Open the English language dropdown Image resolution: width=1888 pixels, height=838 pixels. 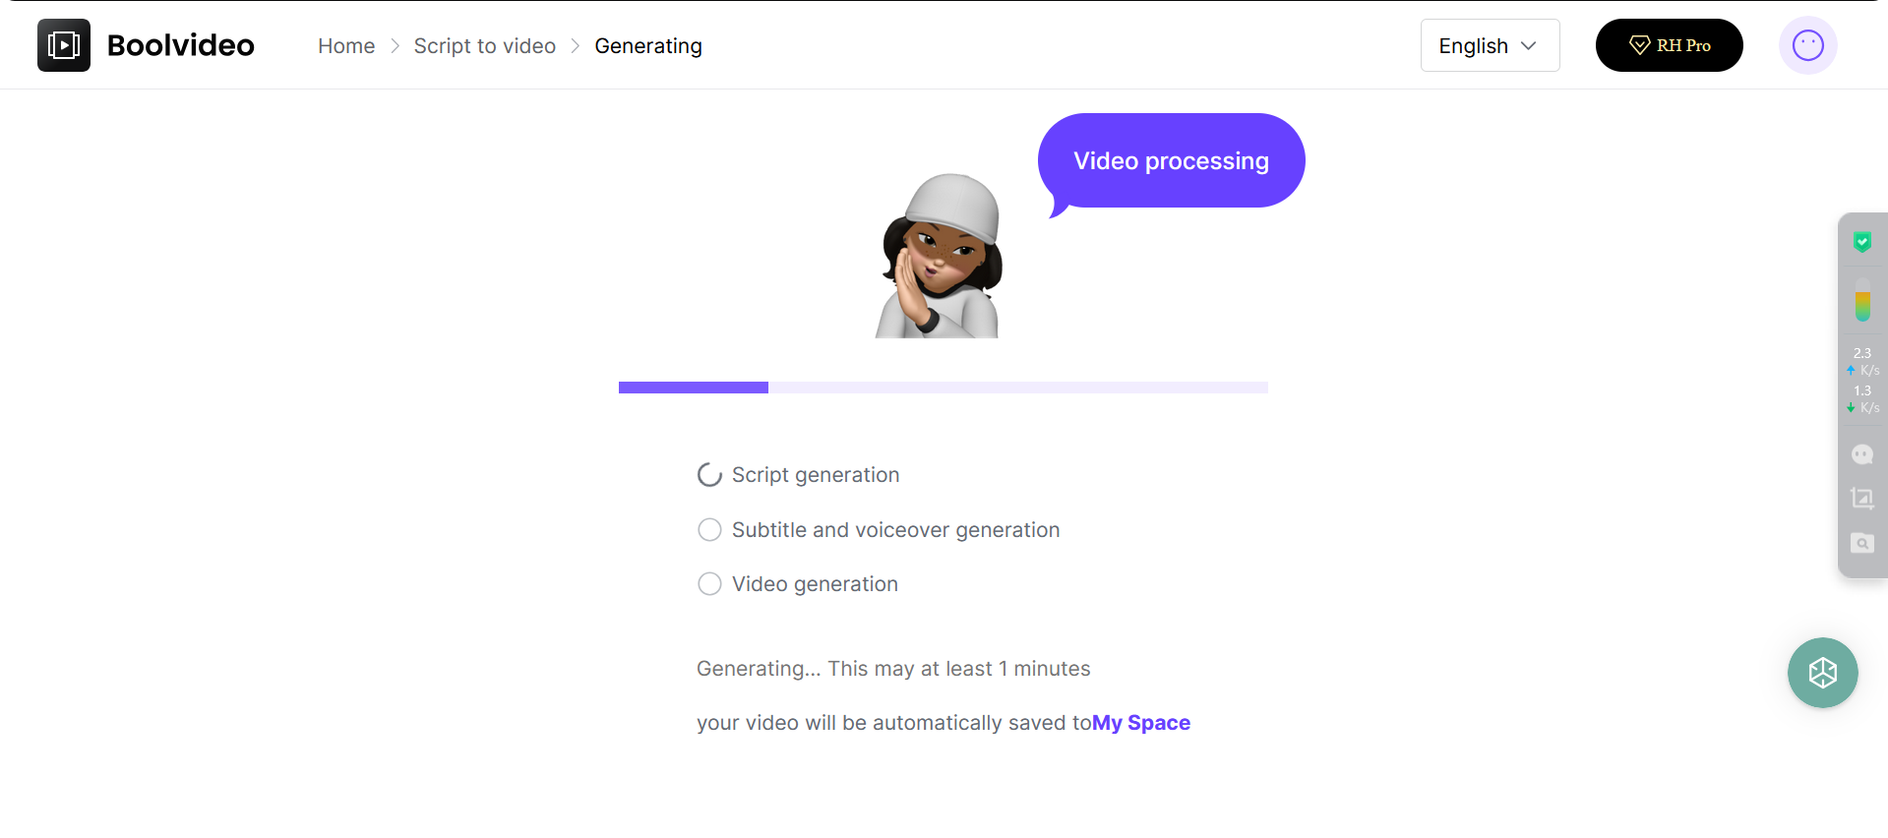1489,46
